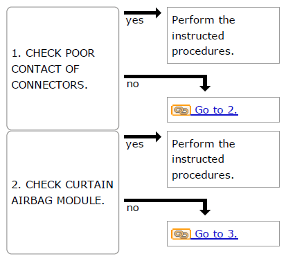Select the '1. CHECK POOR CONTACT OF CONNECTORS' step box

(x=63, y=69)
